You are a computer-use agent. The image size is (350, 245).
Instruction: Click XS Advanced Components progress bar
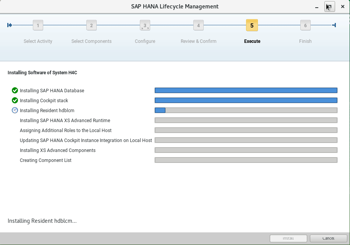(x=246, y=150)
